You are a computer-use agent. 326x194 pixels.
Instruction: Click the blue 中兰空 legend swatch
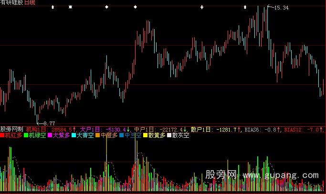click(x=122, y=135)
